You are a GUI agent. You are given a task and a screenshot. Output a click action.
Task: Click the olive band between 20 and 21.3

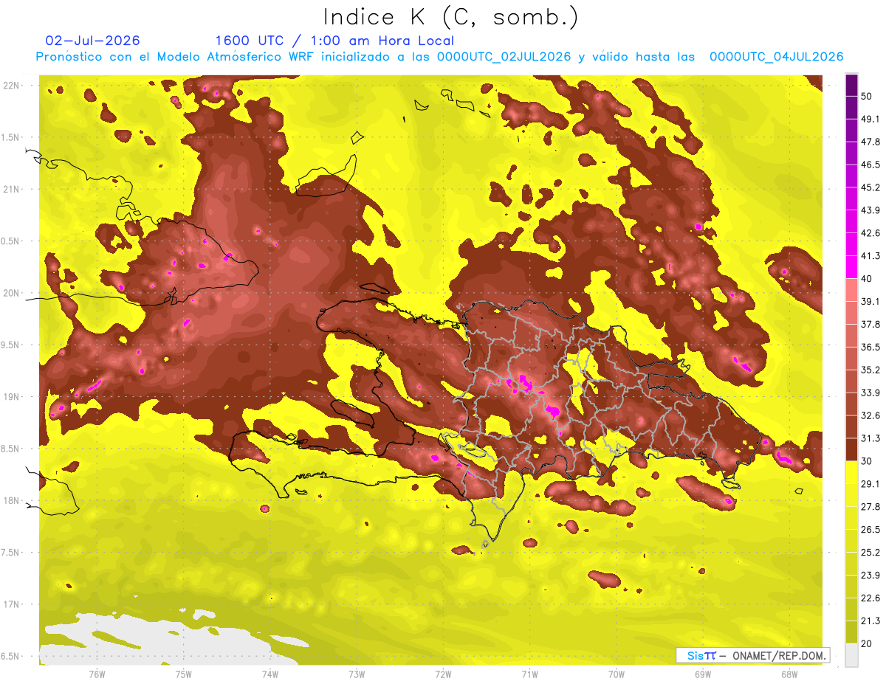pyautogui.click(x=851, y=632)
